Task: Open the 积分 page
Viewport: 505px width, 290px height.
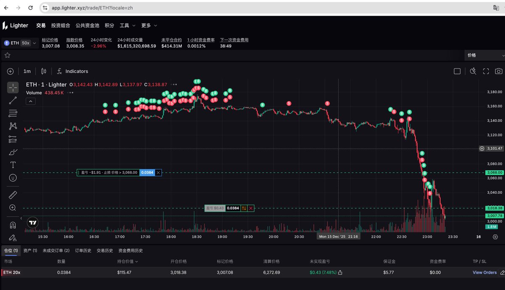Action: [x=109, y=25]
